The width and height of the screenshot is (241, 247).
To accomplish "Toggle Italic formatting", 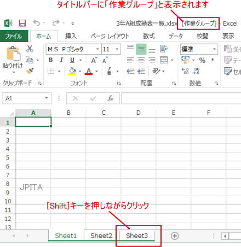I will 61,60.
